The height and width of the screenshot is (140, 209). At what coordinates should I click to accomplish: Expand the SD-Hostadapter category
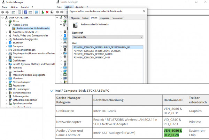[6, 89]
